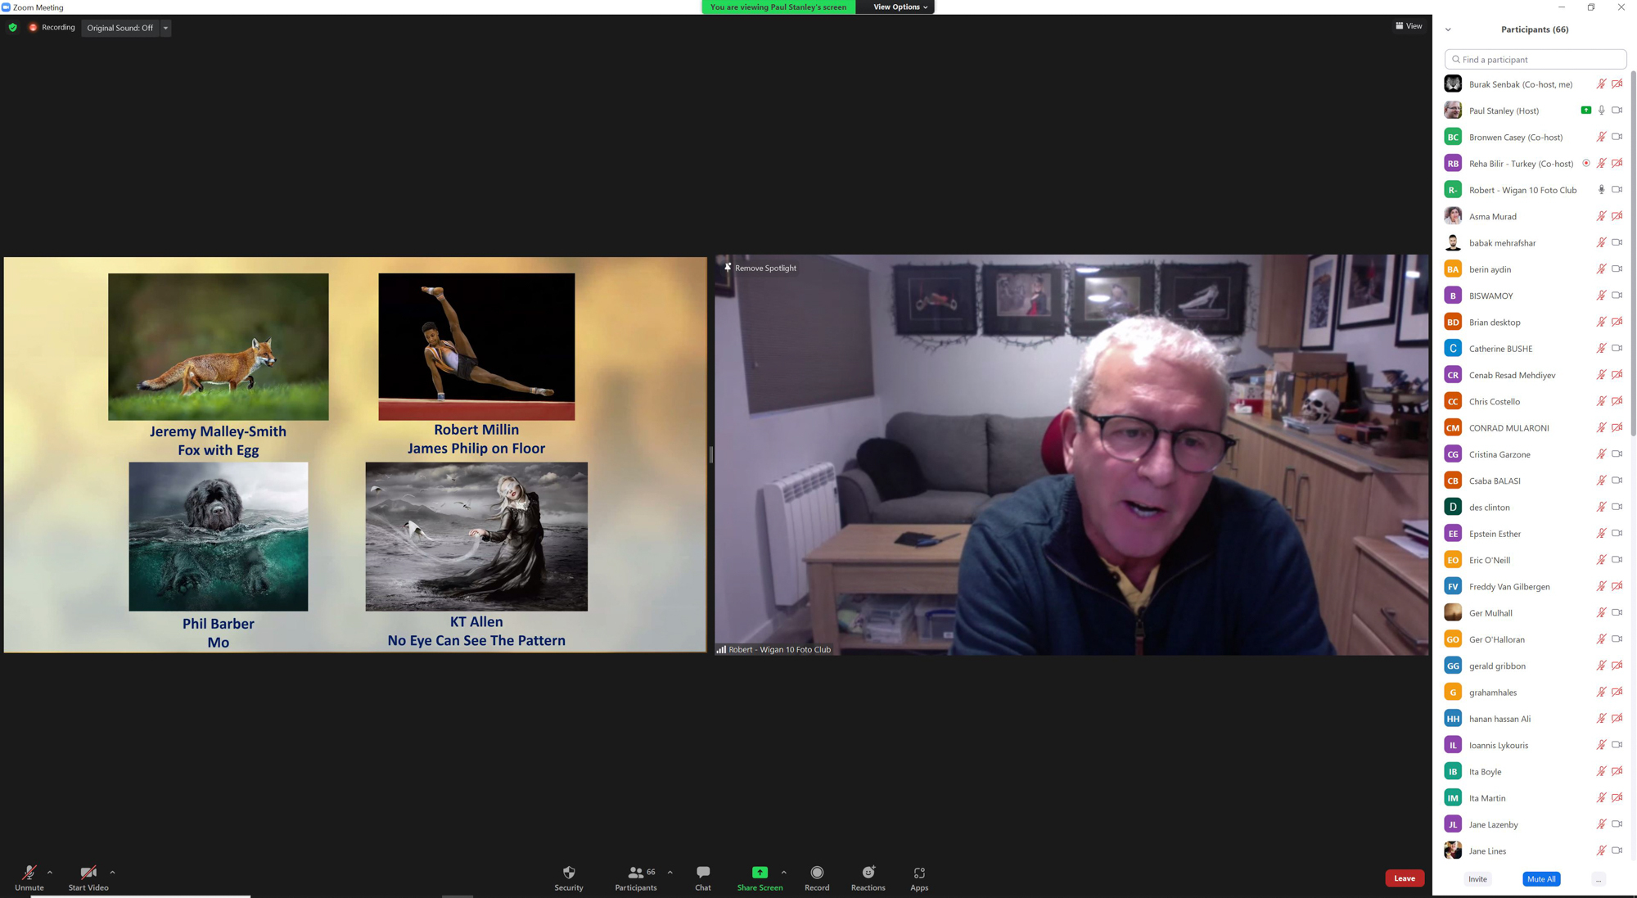Click the Mo dog photo thumbnail
Image resolution: width=1637 pixels, height=898 pixels.
click(x=218, y=536)
